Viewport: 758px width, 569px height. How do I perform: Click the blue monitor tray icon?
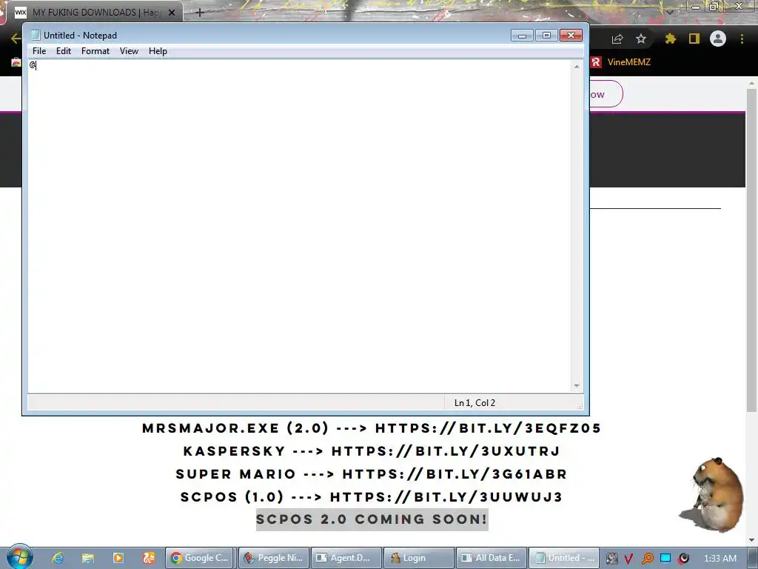pos(665,558)
